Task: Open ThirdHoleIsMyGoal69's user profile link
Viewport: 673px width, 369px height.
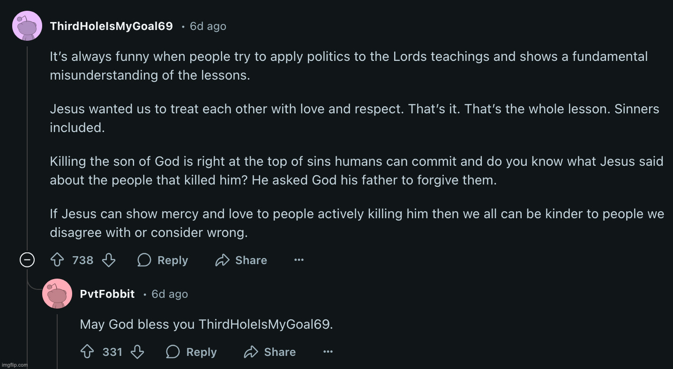Action: pos(111,26)
